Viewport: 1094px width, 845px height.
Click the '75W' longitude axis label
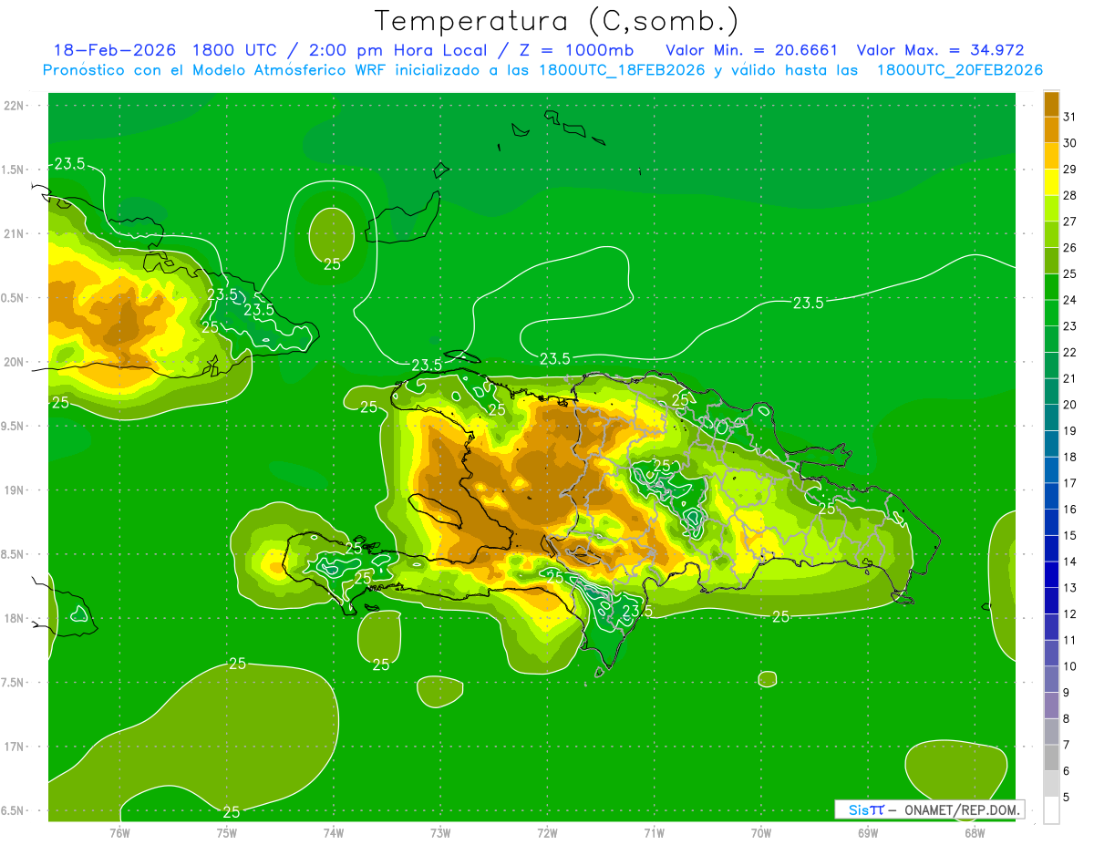pos(226,831)
